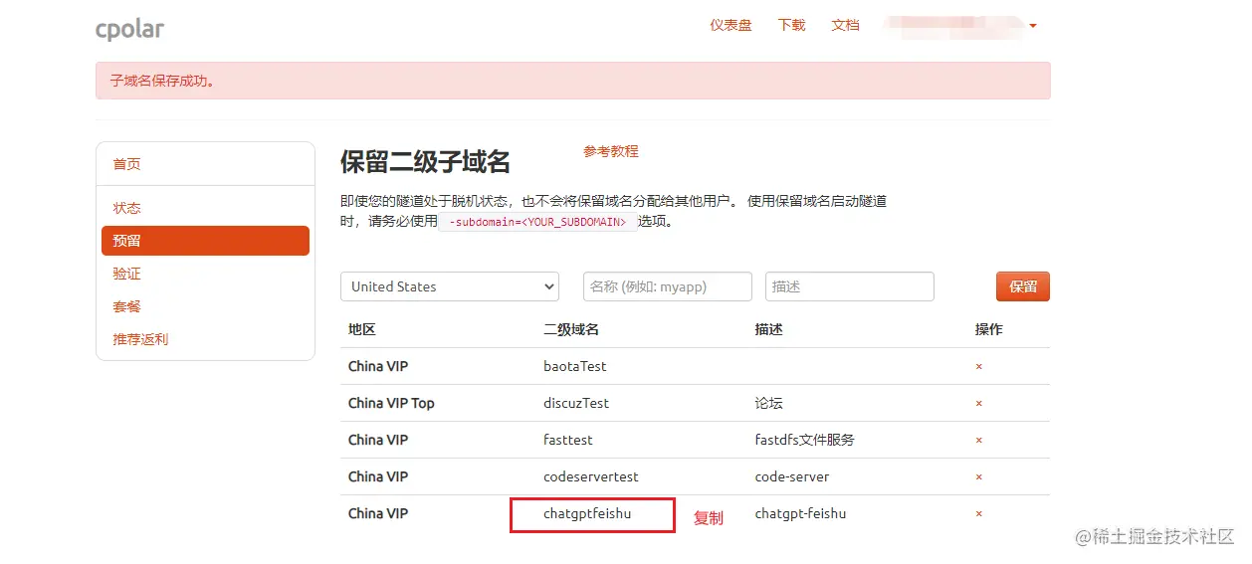1252x564 pixels.
Task: Click the fastdfs文件服务 description cell
Action: click(805, 440)
